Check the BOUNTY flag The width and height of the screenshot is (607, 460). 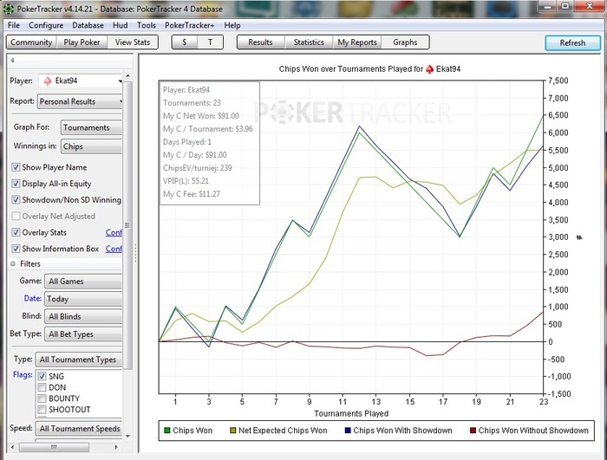[x=42, y=398]
